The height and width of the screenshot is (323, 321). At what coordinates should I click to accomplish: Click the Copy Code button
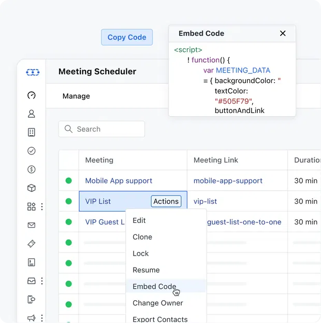127,37
